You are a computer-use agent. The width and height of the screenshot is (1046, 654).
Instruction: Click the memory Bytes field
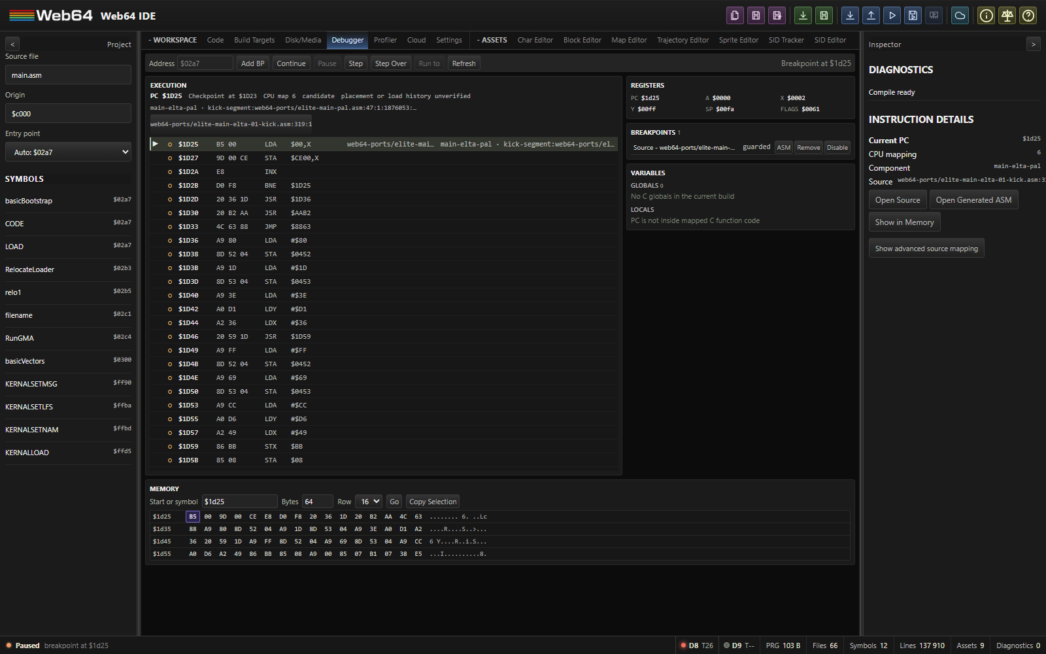coord(318,502)
